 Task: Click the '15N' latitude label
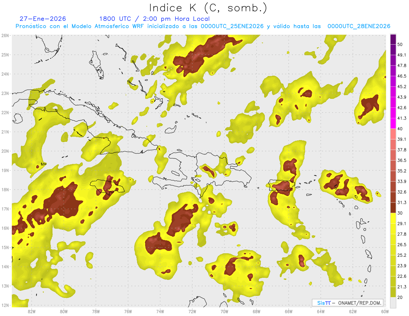[x=5, y=247]
